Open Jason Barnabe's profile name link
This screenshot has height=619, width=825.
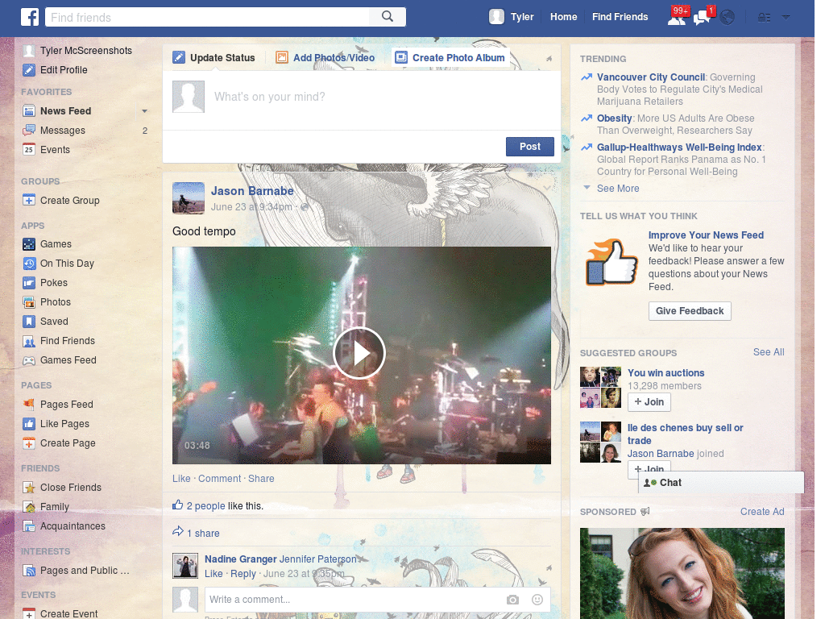coord(252,191)
